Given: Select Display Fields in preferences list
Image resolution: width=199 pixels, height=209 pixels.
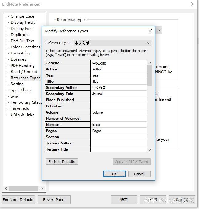Looking at the screenshot, I should coord(23,22).
